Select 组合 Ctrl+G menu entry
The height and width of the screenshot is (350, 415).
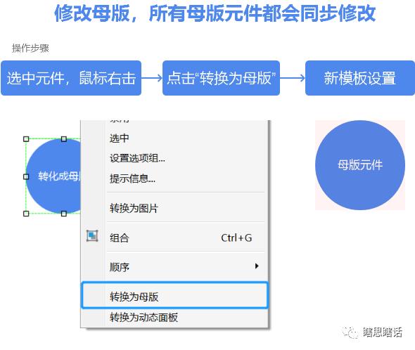(x=174, y=238)
